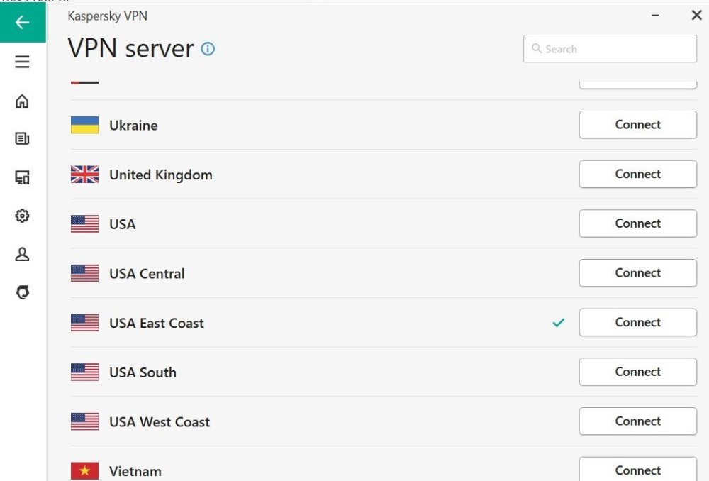Select the Ukraine flag icon
Screen dimensions: 709x481
point(84,124)
